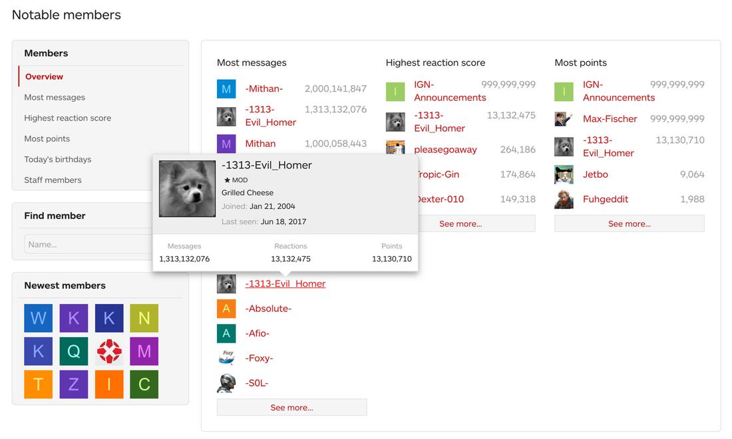Click the green Q avatar in Newest members

tap(74, 351)
